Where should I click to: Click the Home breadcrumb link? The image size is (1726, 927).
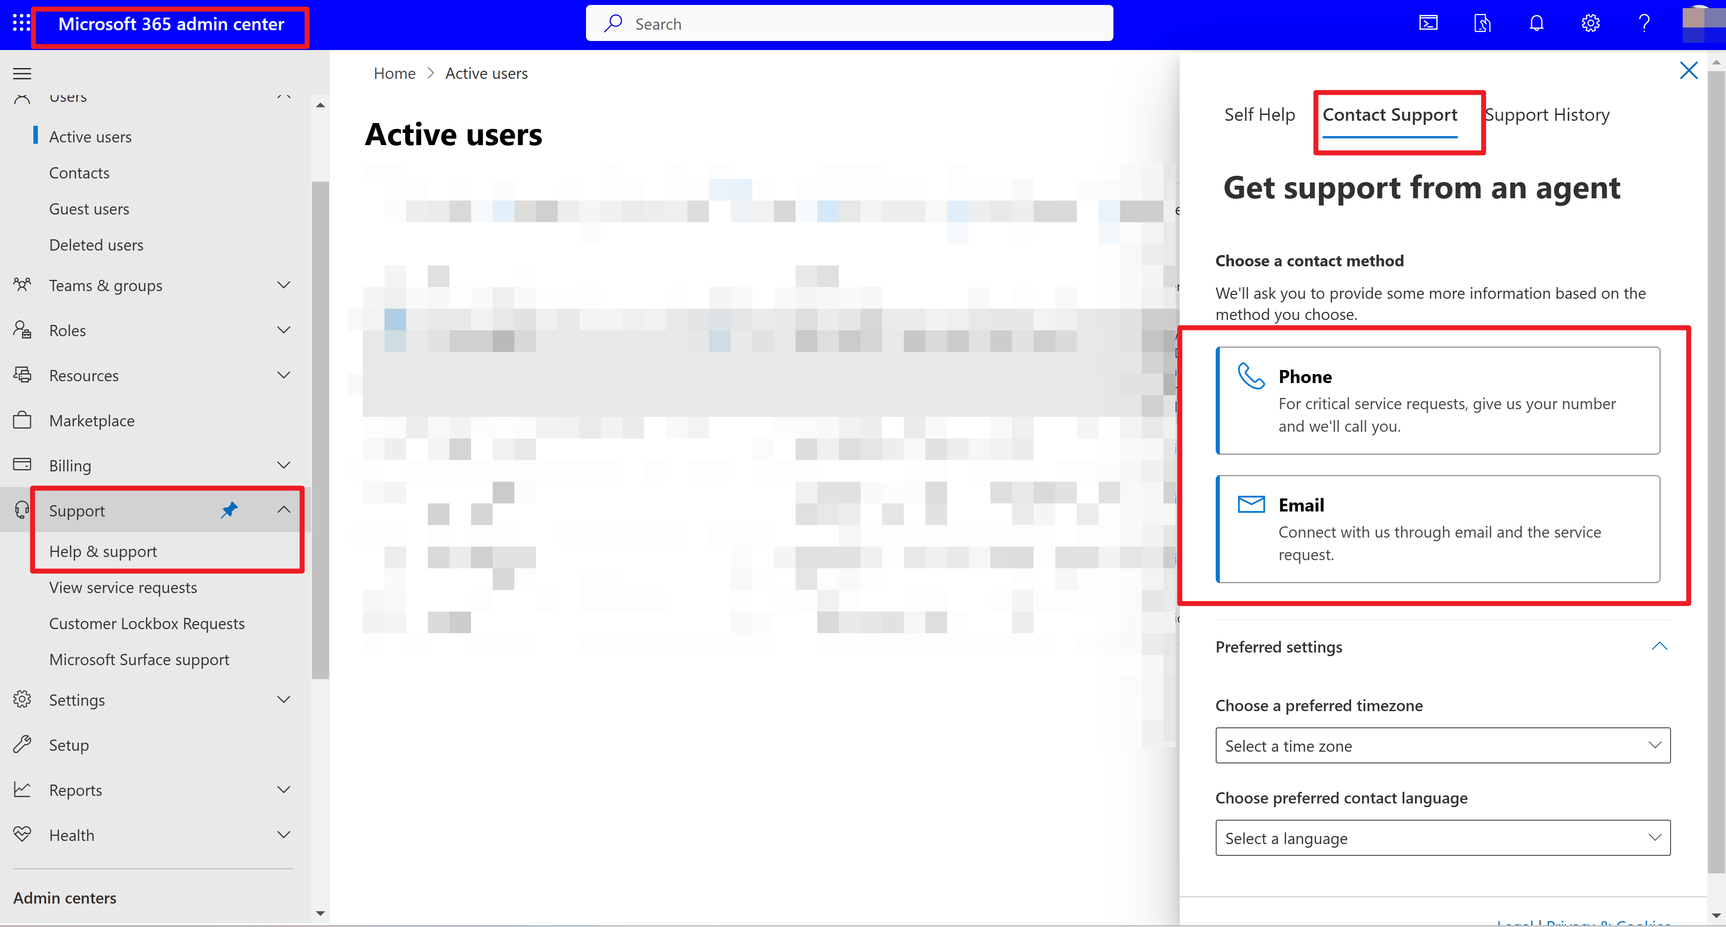(x=394, y=73)
